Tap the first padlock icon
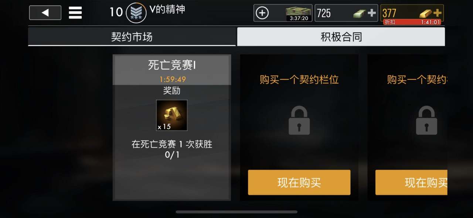 coord(299,120)
